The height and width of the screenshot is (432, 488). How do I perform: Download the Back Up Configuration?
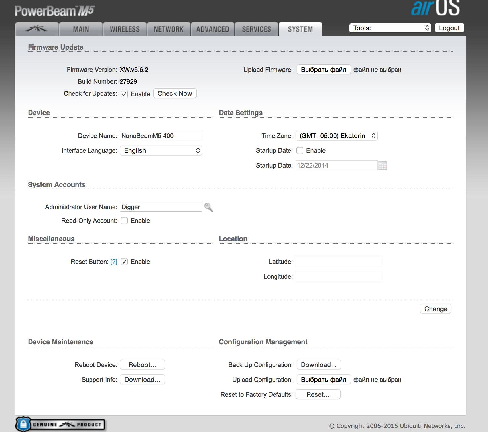(319, 365)
